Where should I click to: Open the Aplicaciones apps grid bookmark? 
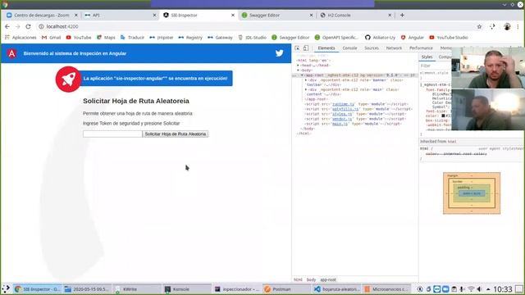click(x=21, y=38)
